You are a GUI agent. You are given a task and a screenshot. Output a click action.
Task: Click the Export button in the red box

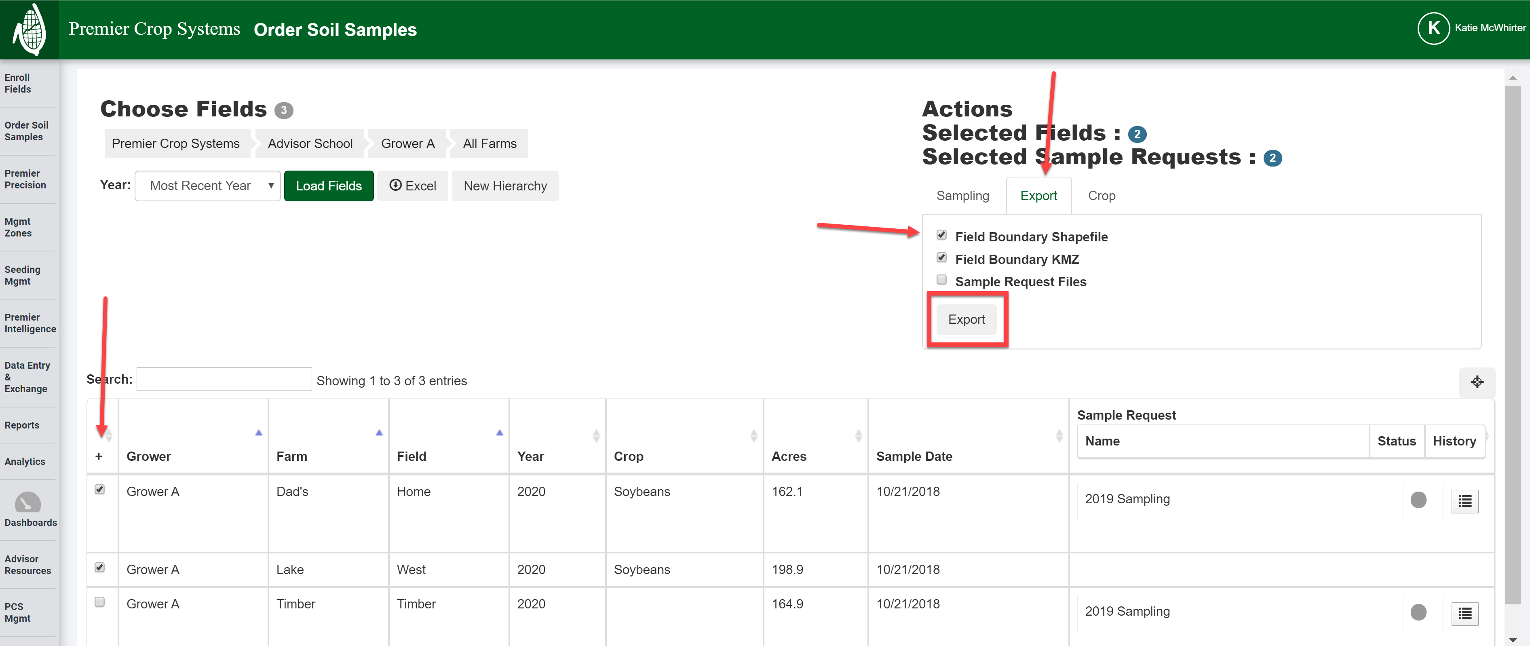pyautogui.click(x=967, y=319)
